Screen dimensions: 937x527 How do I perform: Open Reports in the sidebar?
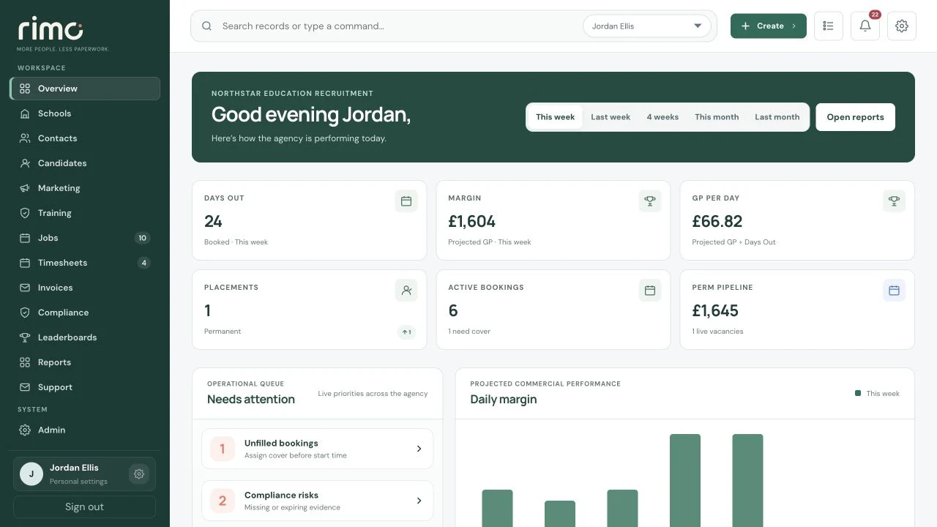click(85, 362)
